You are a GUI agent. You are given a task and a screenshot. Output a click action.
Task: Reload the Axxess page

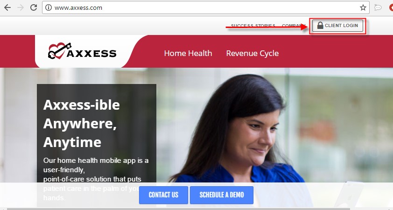click(x=34, y=7)
